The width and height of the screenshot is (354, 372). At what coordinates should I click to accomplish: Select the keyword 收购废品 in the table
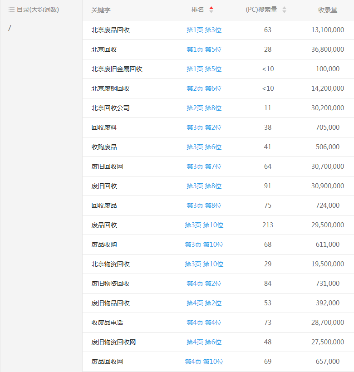pos(104,147)
